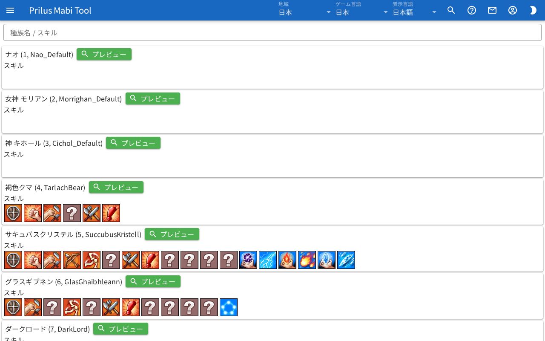The height and width of the screenshot is (341, 545).
Task: Preview 神 キホール (Cichol_Default)
Action: click(x=133, y=143)
